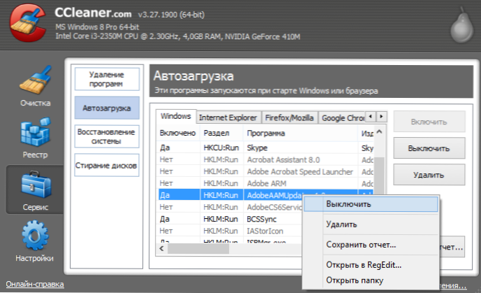Select the Skype startup row
Viewport: 481px width, 293px height.
(266, 148)
